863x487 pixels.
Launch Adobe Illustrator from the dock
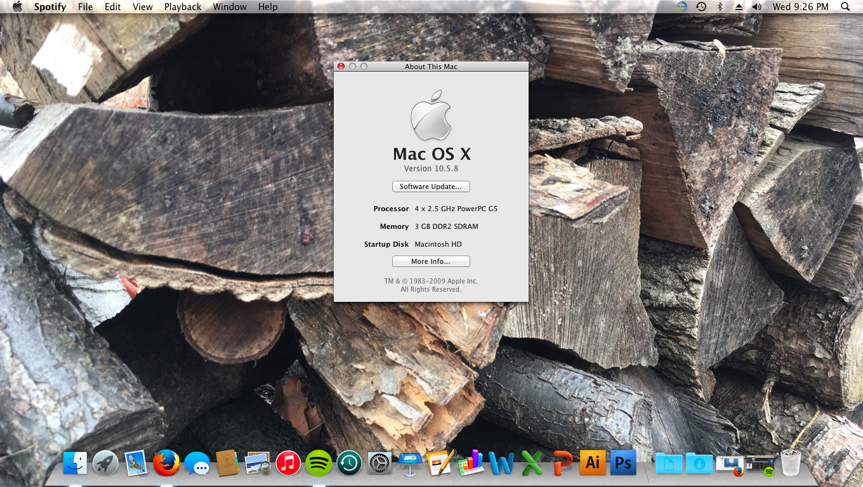coord(593,463)
